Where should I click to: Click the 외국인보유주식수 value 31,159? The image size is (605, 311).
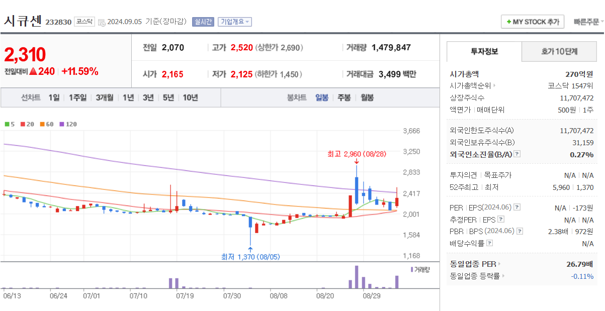coord(583,143)
